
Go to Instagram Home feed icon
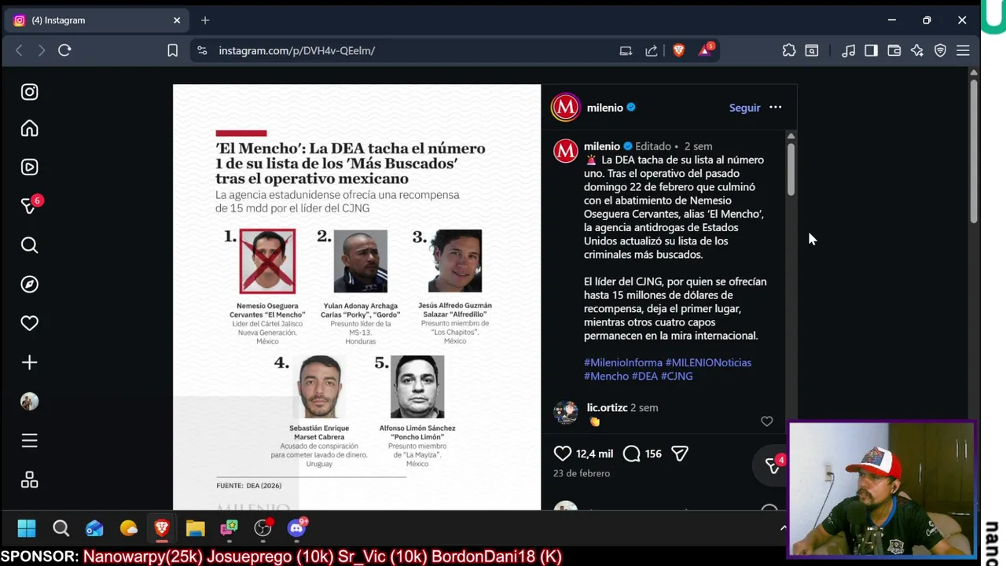29,128
